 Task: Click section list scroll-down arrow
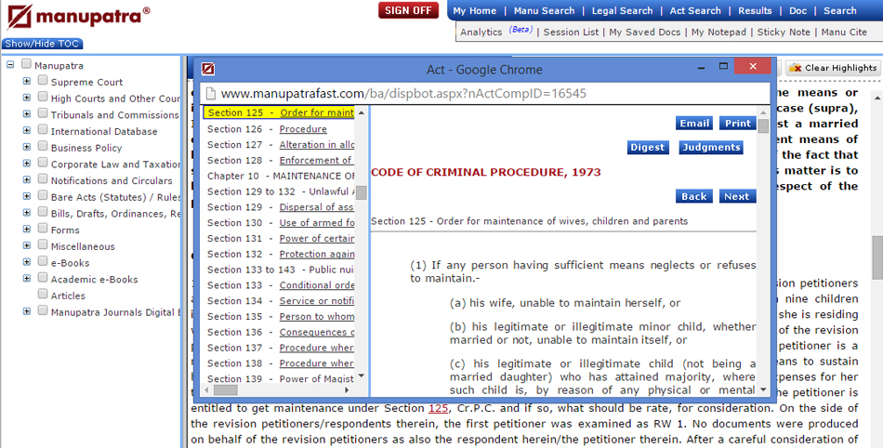point(362,376)
